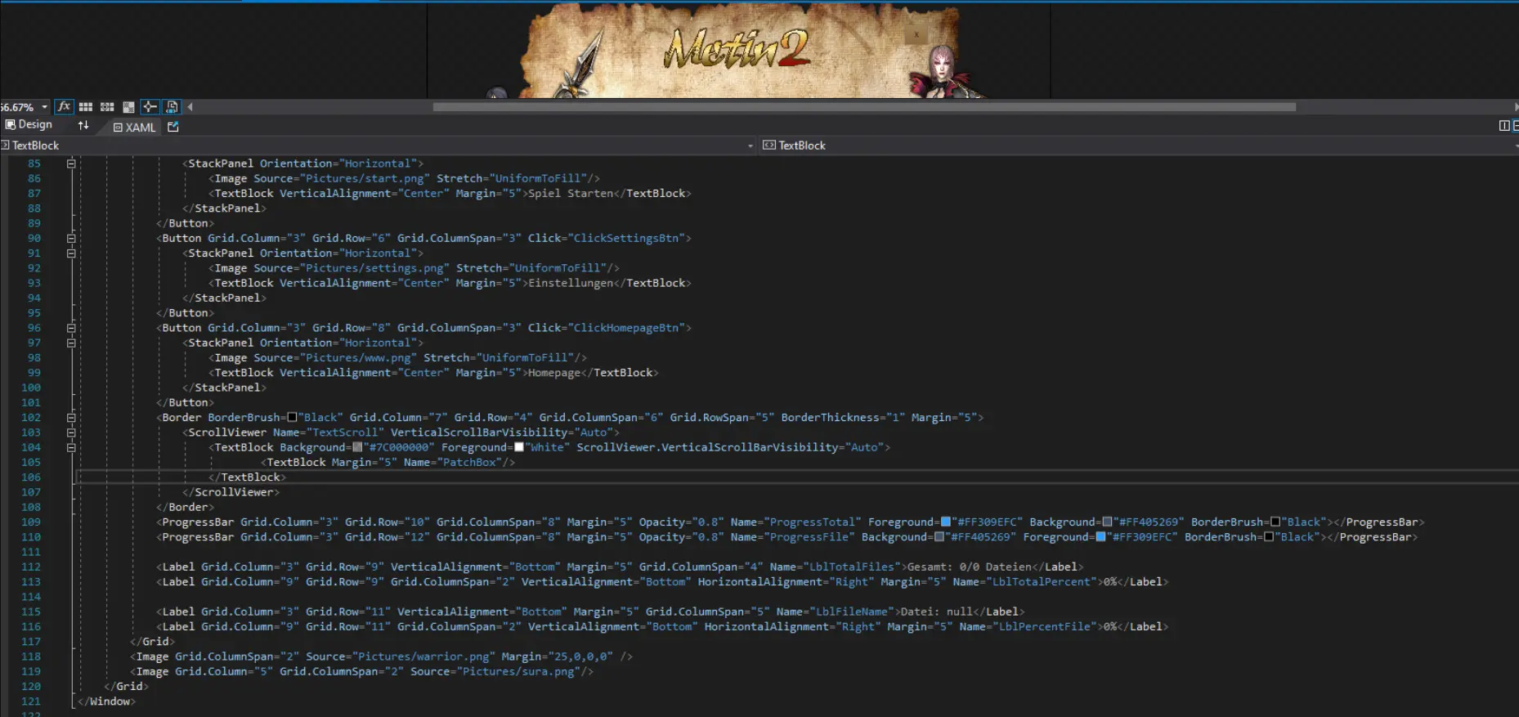
Task: Toggle snapping to gridlines
Action: [x=107, y=107]
